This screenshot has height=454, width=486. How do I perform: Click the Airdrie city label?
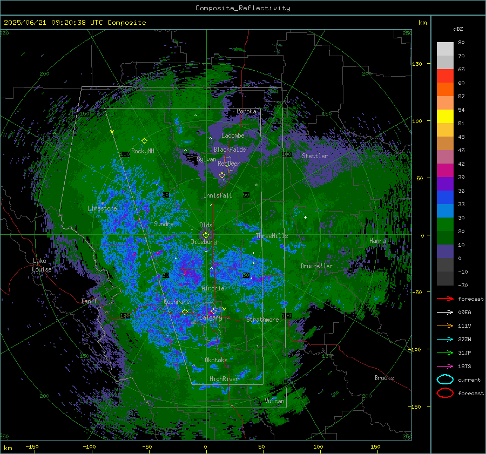[x=213, y=288]
